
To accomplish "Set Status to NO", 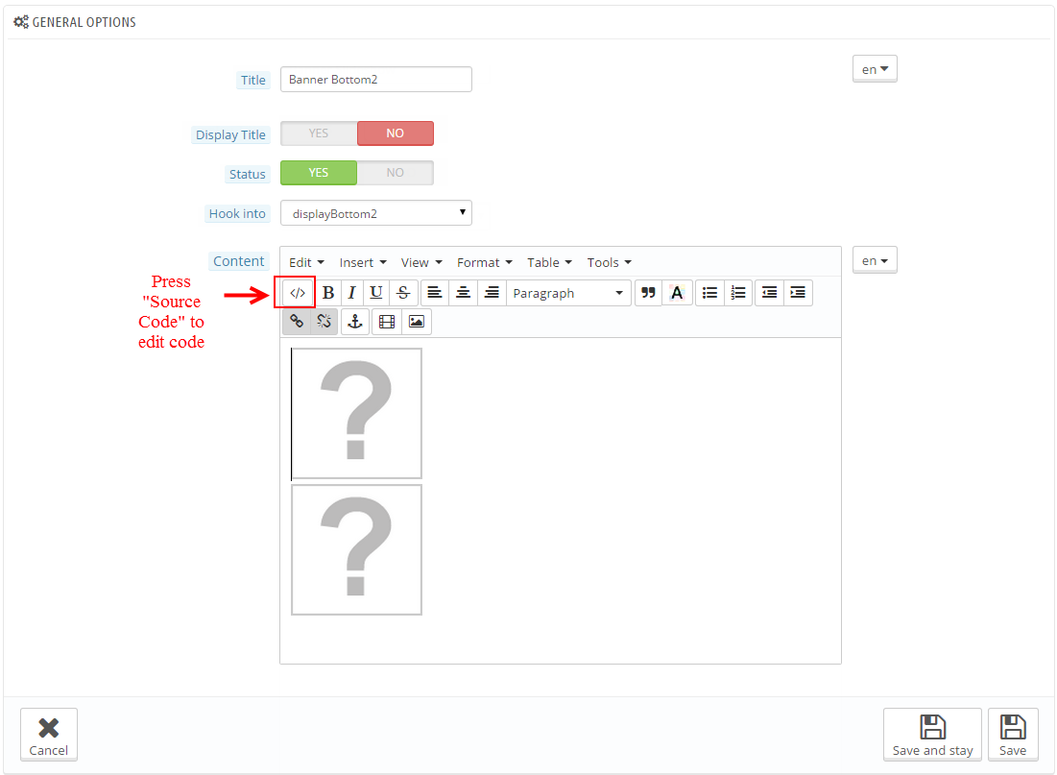I will 395,173.
